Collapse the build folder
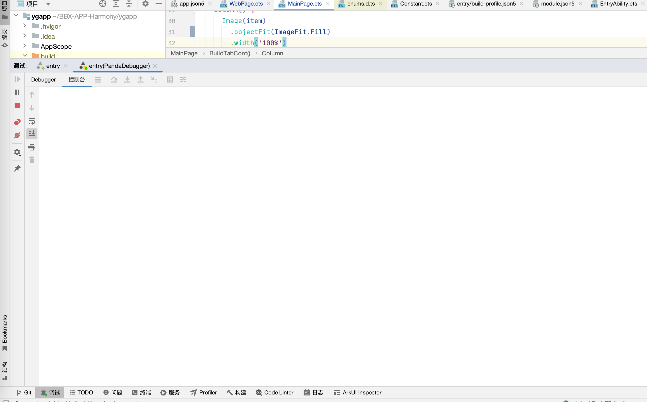Viewport: 647px width, 402px height. [25, 56]
